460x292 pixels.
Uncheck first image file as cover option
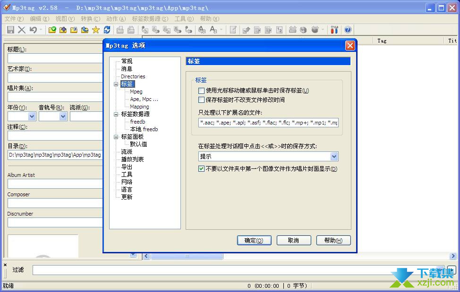[x=201, y=169]
